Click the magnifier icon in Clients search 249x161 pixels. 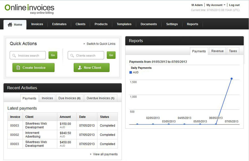(72, 55)
